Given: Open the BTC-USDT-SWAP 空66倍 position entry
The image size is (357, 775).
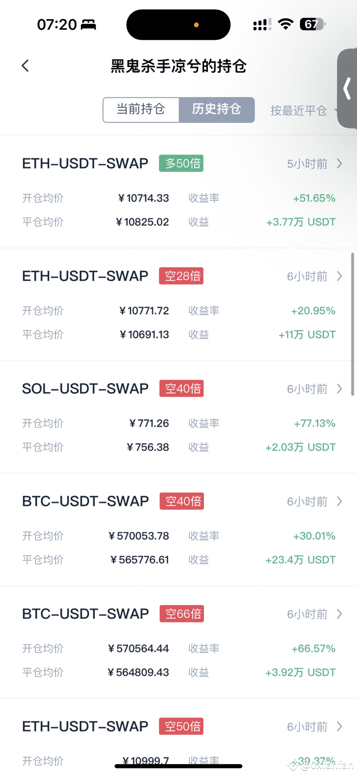Looking at the screenshot, I should coord(178,642).
